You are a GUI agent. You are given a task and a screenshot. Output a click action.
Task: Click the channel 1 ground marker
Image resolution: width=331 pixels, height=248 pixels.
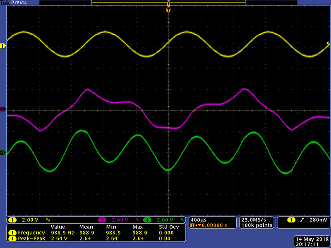click(3, 46)
